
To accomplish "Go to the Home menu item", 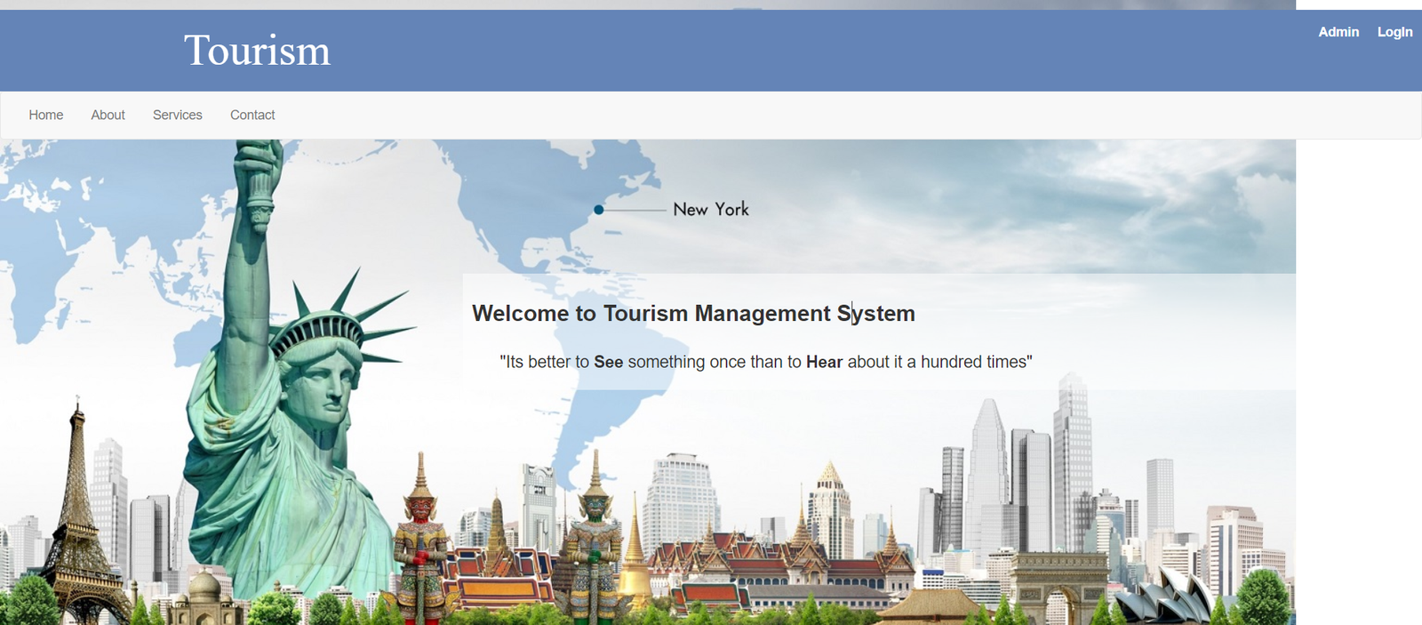I will pyautogui.click(x=46, y=115).
